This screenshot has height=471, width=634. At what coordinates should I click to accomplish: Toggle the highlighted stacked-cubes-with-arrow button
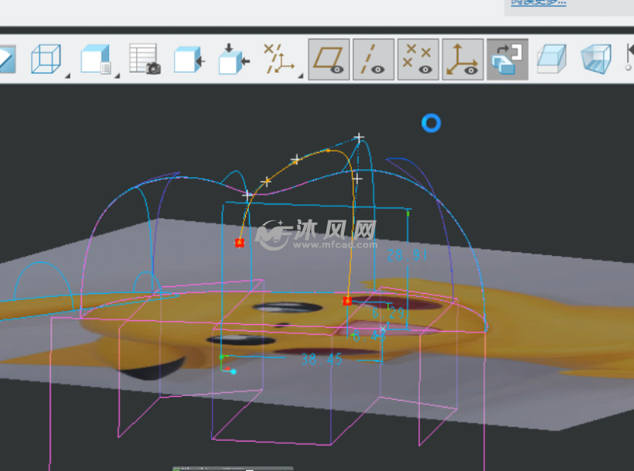coord(507,60)
